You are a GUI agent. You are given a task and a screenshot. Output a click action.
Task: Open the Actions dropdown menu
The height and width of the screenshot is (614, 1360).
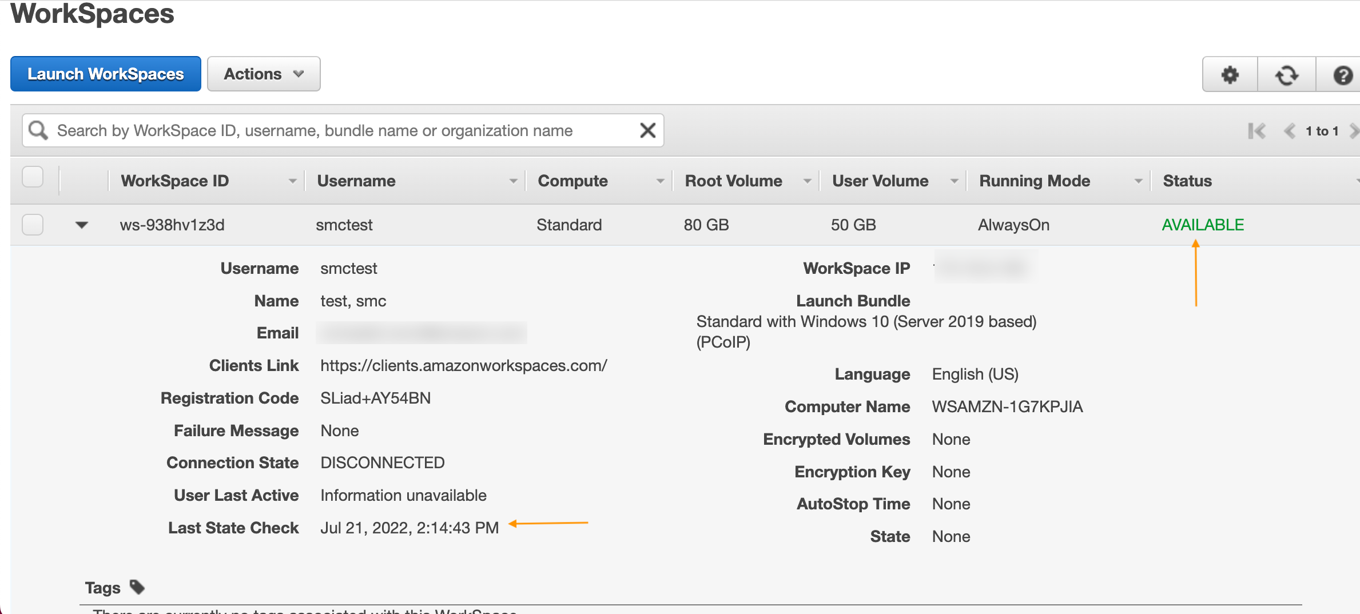pyautogui.click(x=263, y=73)
